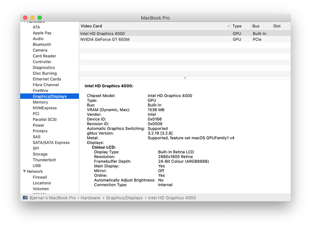Select Fibre Channel entry

click(46, 85)
